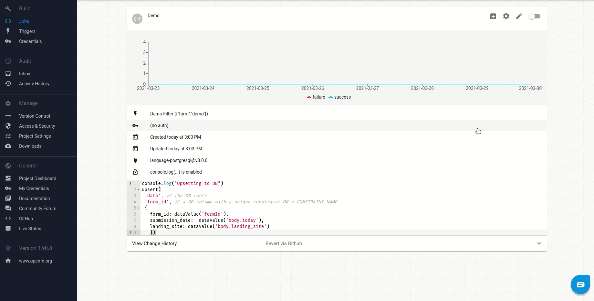Screen dimensions: 594x301
Task: Open Project Dashboard
Action: click(37, 178)
